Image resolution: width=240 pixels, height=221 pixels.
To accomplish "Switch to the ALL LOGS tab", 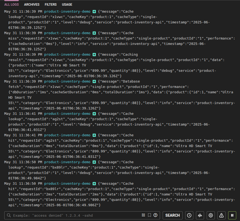I will click(12, 4).
